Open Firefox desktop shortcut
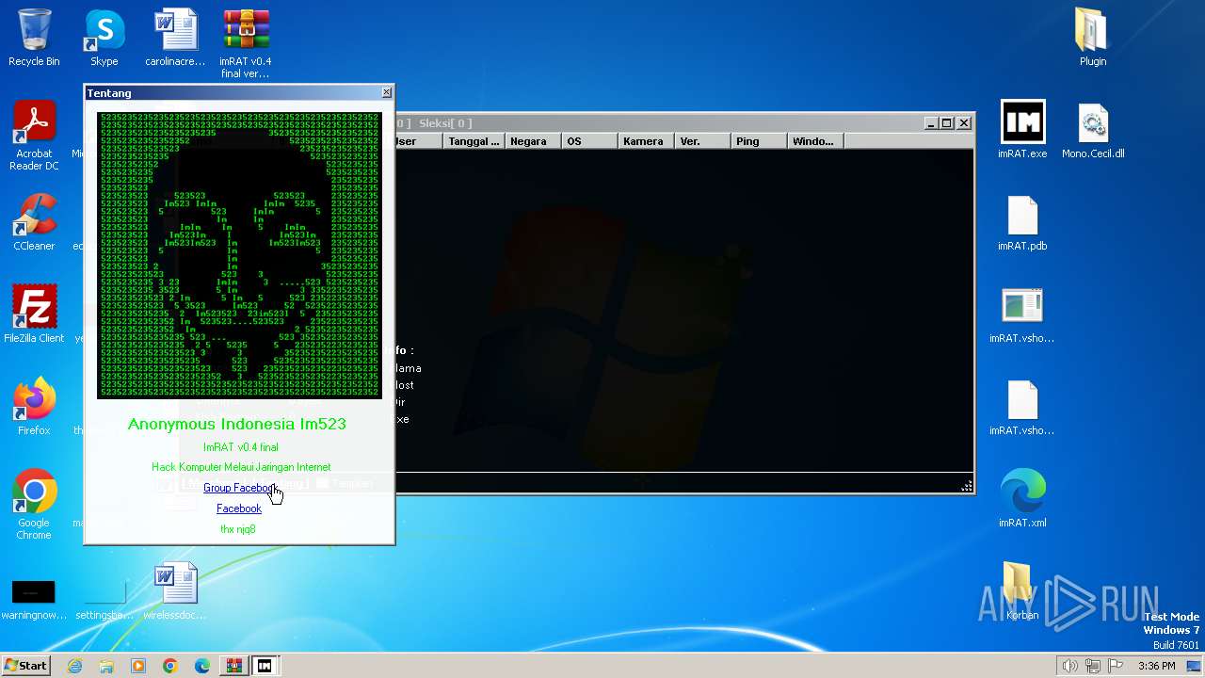1205x678 pixels. (34, 407)
